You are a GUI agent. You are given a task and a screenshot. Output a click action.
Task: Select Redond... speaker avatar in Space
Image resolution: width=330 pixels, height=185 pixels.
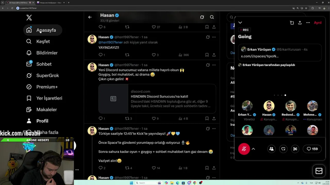tap(291, 106)
